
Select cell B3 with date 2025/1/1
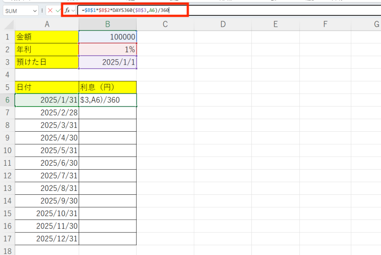107,62
